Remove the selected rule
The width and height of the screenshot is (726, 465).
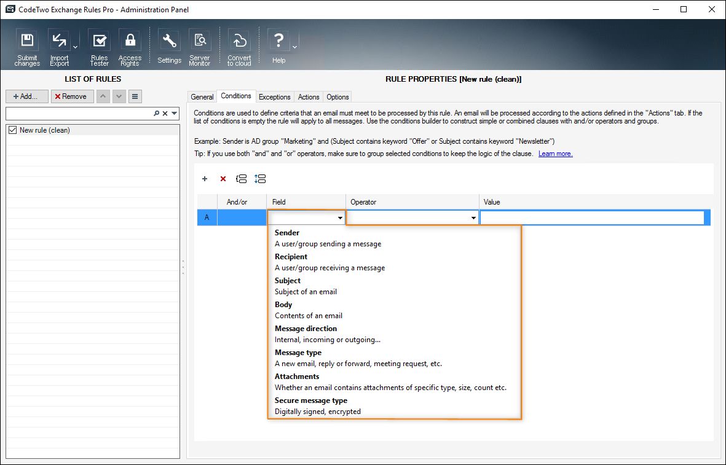click(x=72, y=96)
